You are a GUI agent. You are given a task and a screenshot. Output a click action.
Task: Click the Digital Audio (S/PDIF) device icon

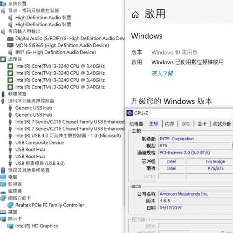pos(10,39)
